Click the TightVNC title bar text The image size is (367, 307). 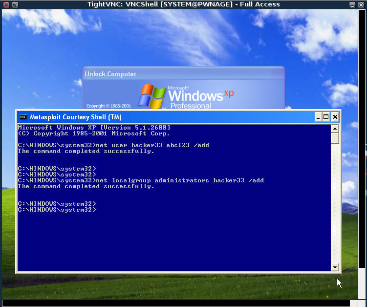pos(184,4)
